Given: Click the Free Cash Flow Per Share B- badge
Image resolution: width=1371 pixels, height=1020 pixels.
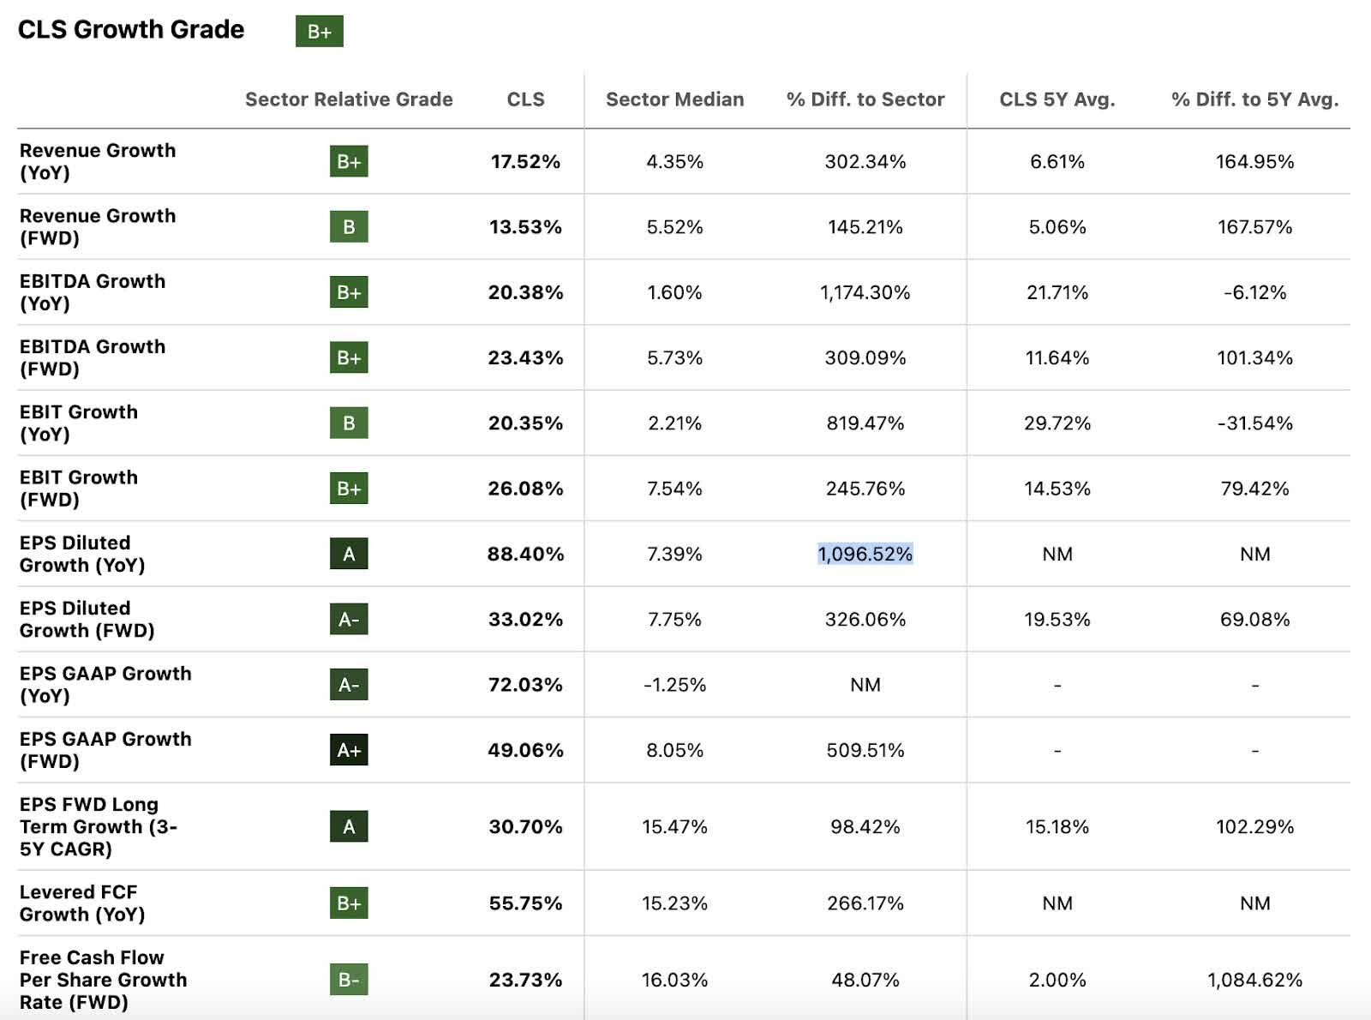Looking at the screenshot, I should 349,980.
